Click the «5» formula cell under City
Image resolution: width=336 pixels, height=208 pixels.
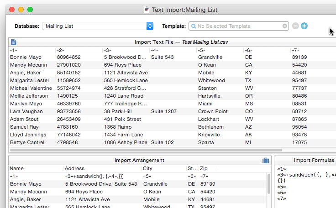(x=147, y=176)
